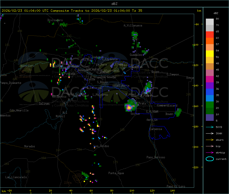The image size is (229, 194).
Task: Click the Agua_Toro place label
Action: pos(27,66)
